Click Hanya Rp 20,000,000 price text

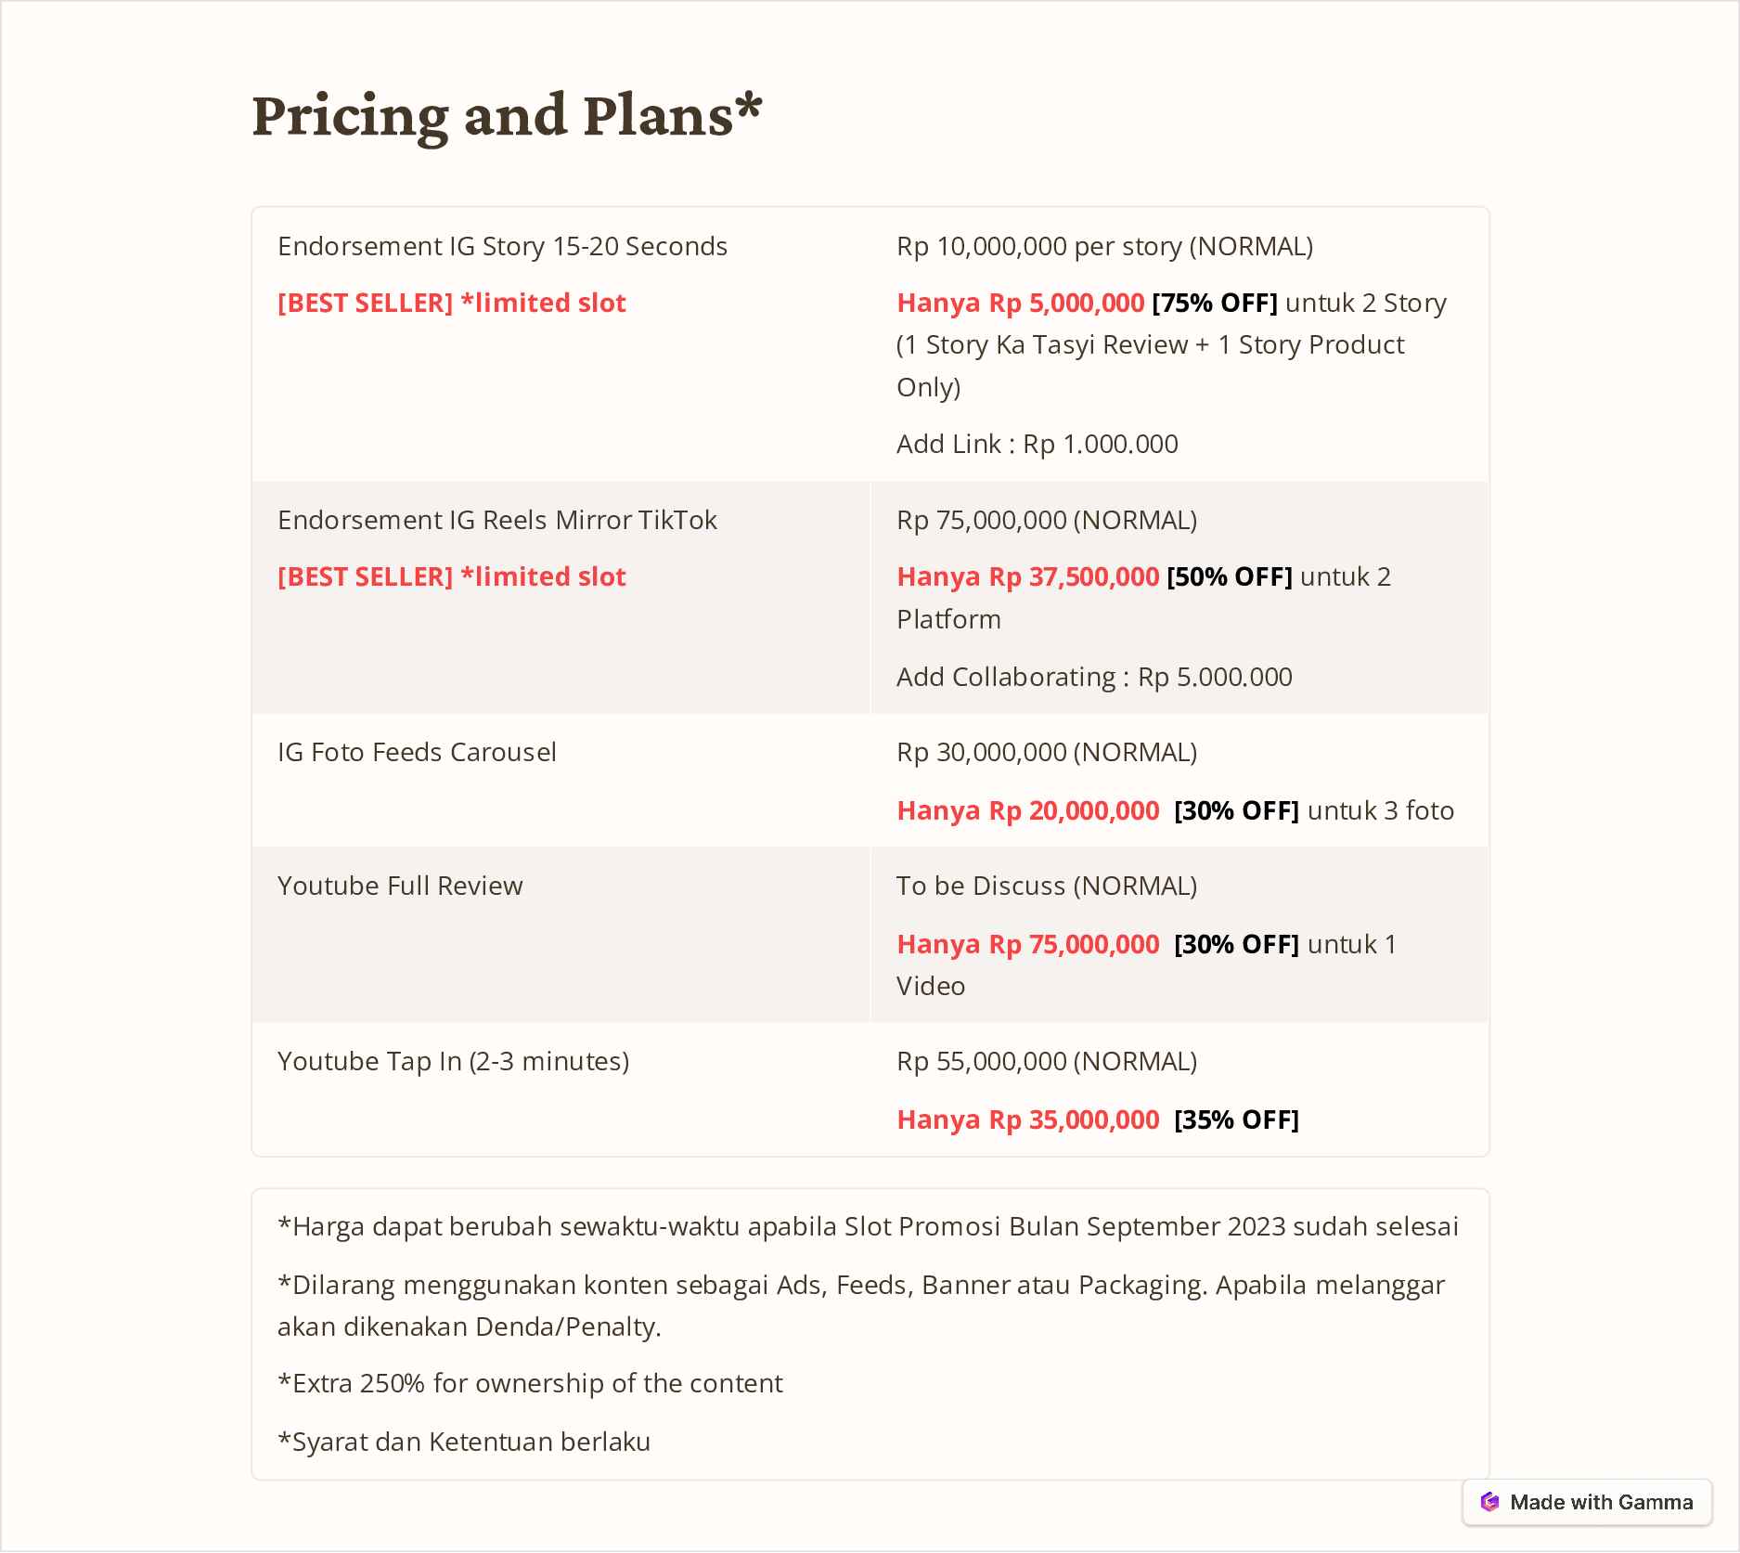click(x=1027, y=810)
